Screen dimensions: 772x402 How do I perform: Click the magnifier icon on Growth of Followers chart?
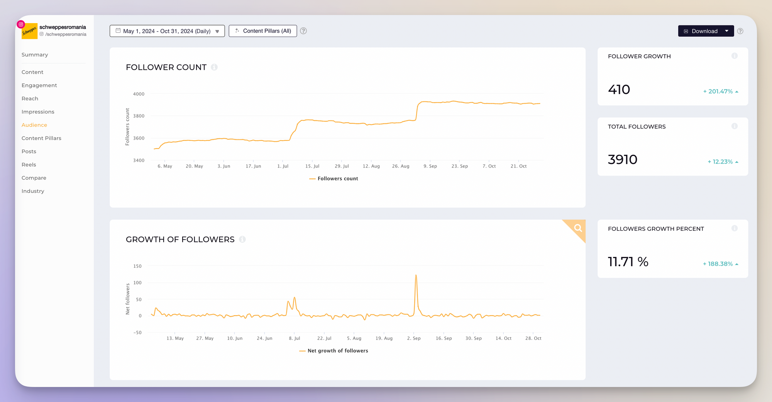[x=577, y=228]
